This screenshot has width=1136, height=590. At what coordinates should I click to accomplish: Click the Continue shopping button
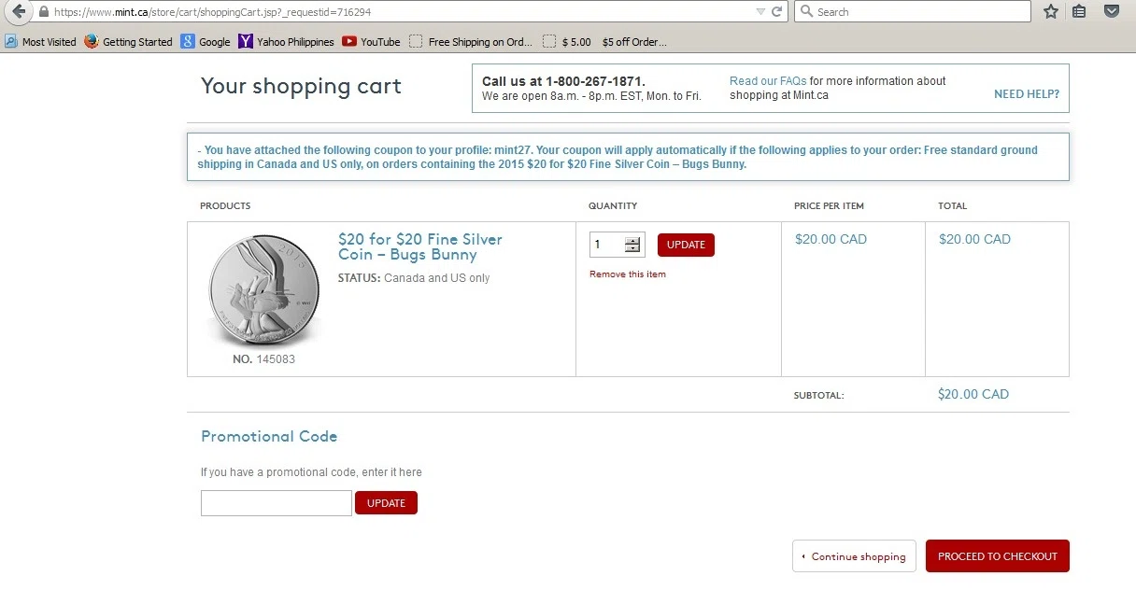click(x=855, y=556)
